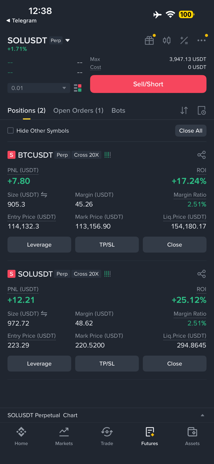Tap the sort positions arrows icon
The height and width of the screenshot is (464, 214).
point(184,111)
